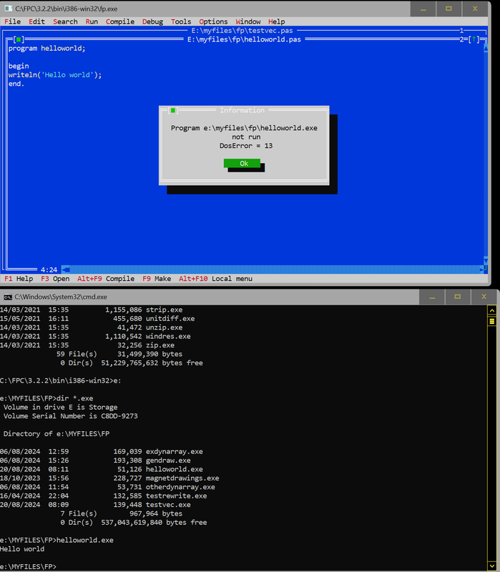Click Alt+F9 Compile in the status bar
This screenshot has width=500, height=572.
coord(106,279)
